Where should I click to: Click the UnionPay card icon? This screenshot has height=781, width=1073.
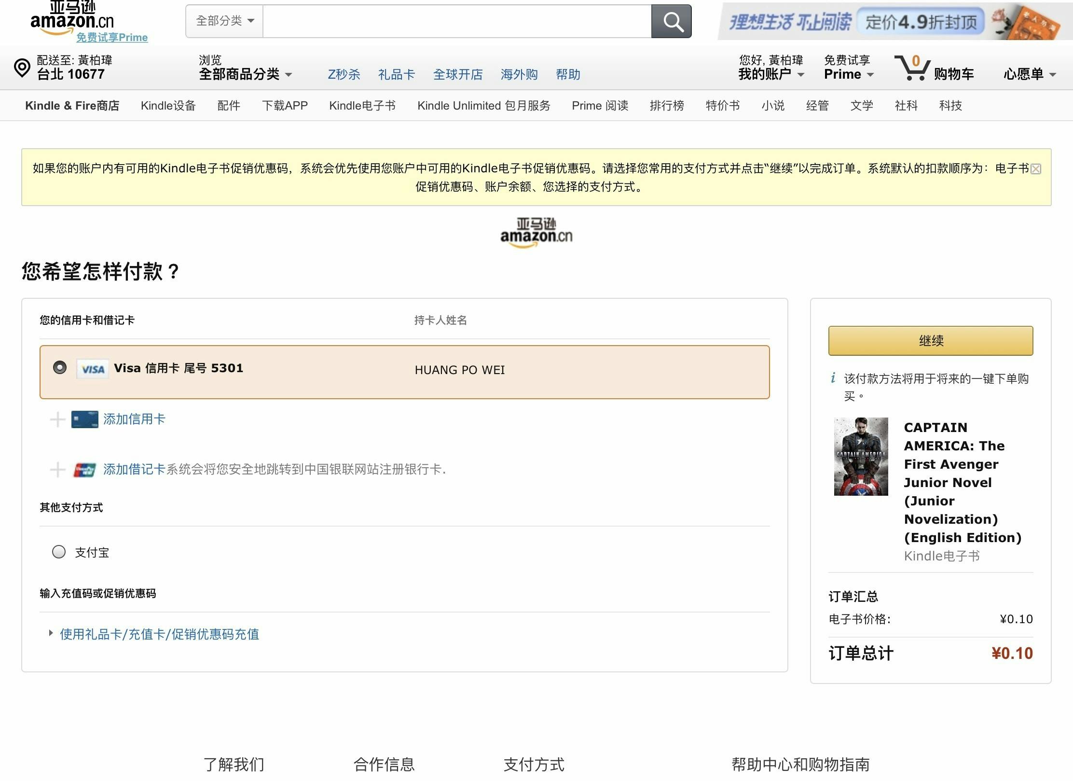click(84, 470)
